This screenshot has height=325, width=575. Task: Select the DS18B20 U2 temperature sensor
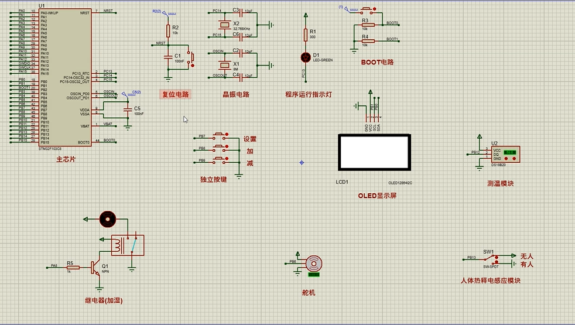(x=505, y=155)
